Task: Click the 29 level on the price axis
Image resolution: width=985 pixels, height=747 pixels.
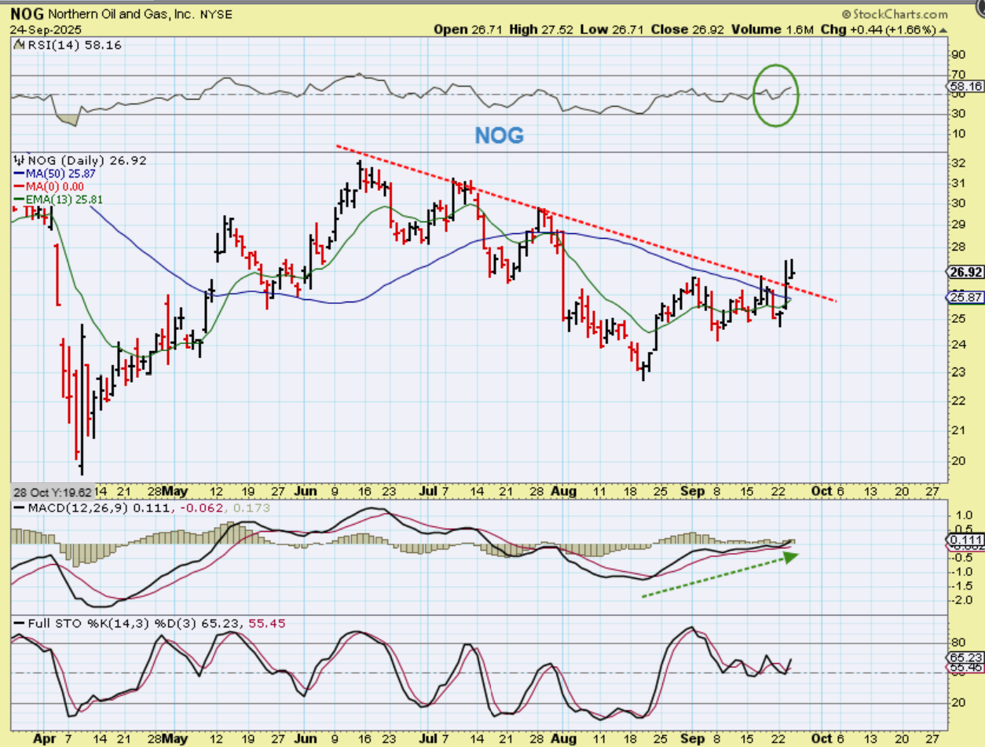Action: click(x=958, y=224)
